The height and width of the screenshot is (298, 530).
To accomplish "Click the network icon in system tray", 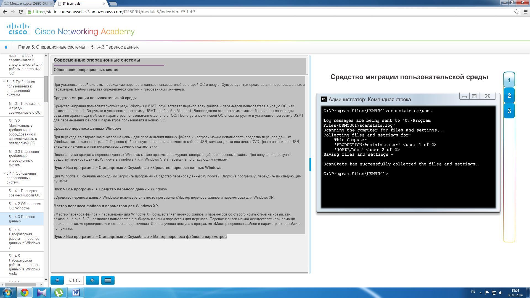I will coord(494,292).
